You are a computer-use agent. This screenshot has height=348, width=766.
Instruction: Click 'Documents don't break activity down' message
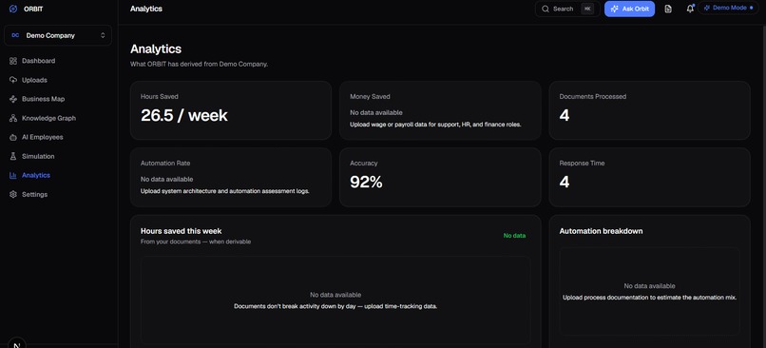click(335, 306)
